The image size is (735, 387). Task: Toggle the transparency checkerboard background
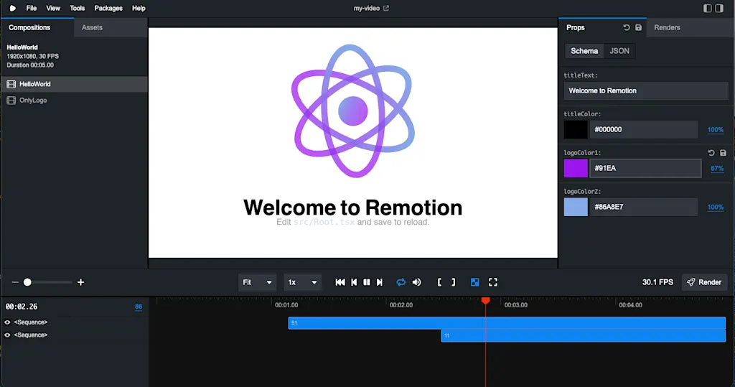pos(475,282)
